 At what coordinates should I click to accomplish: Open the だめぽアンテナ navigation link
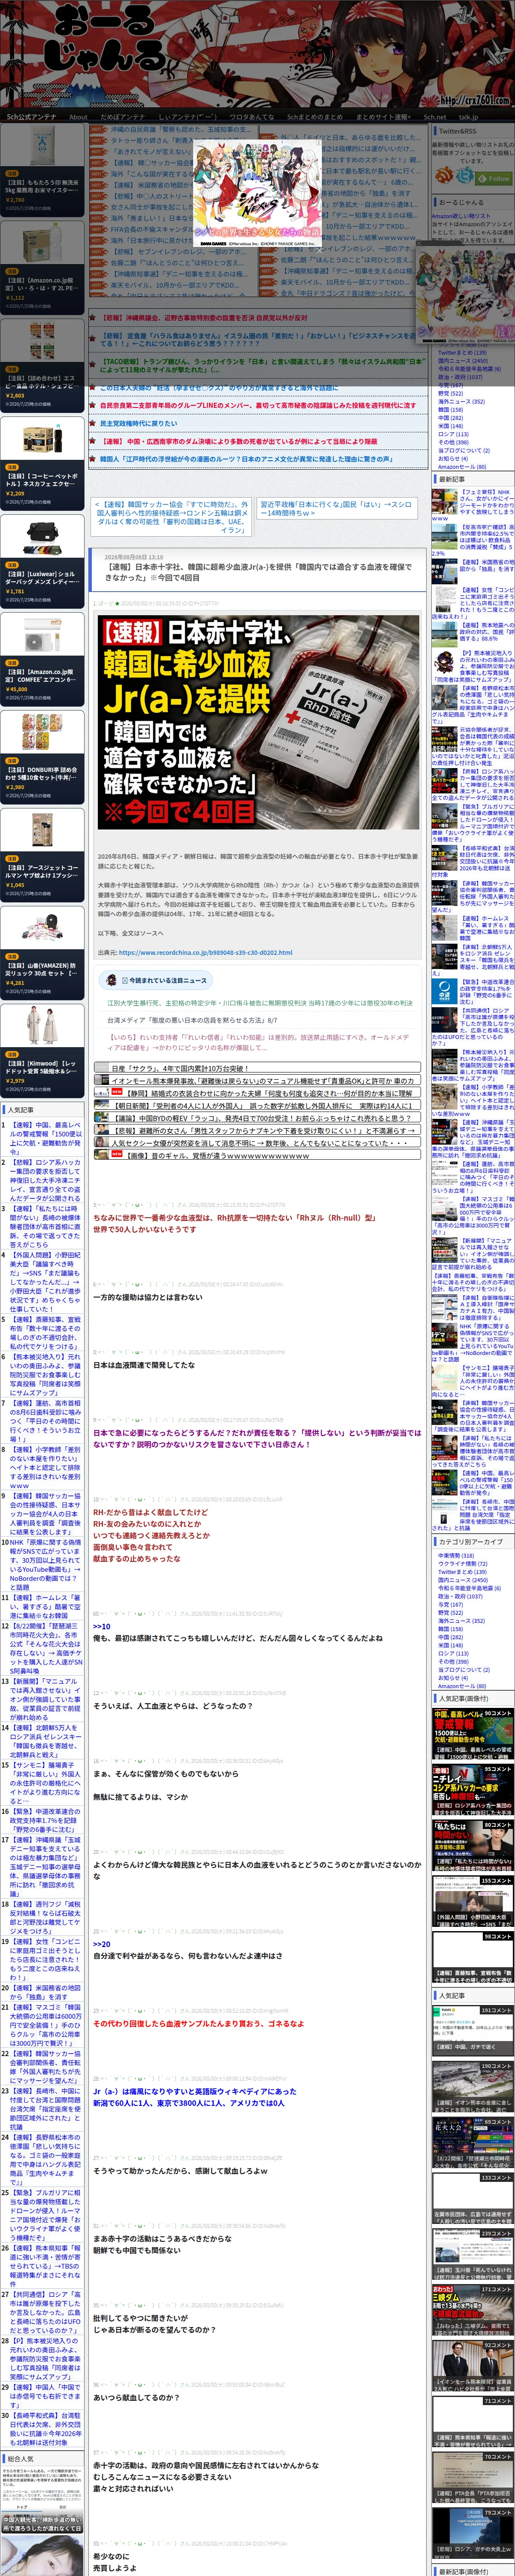pos(121,117)
